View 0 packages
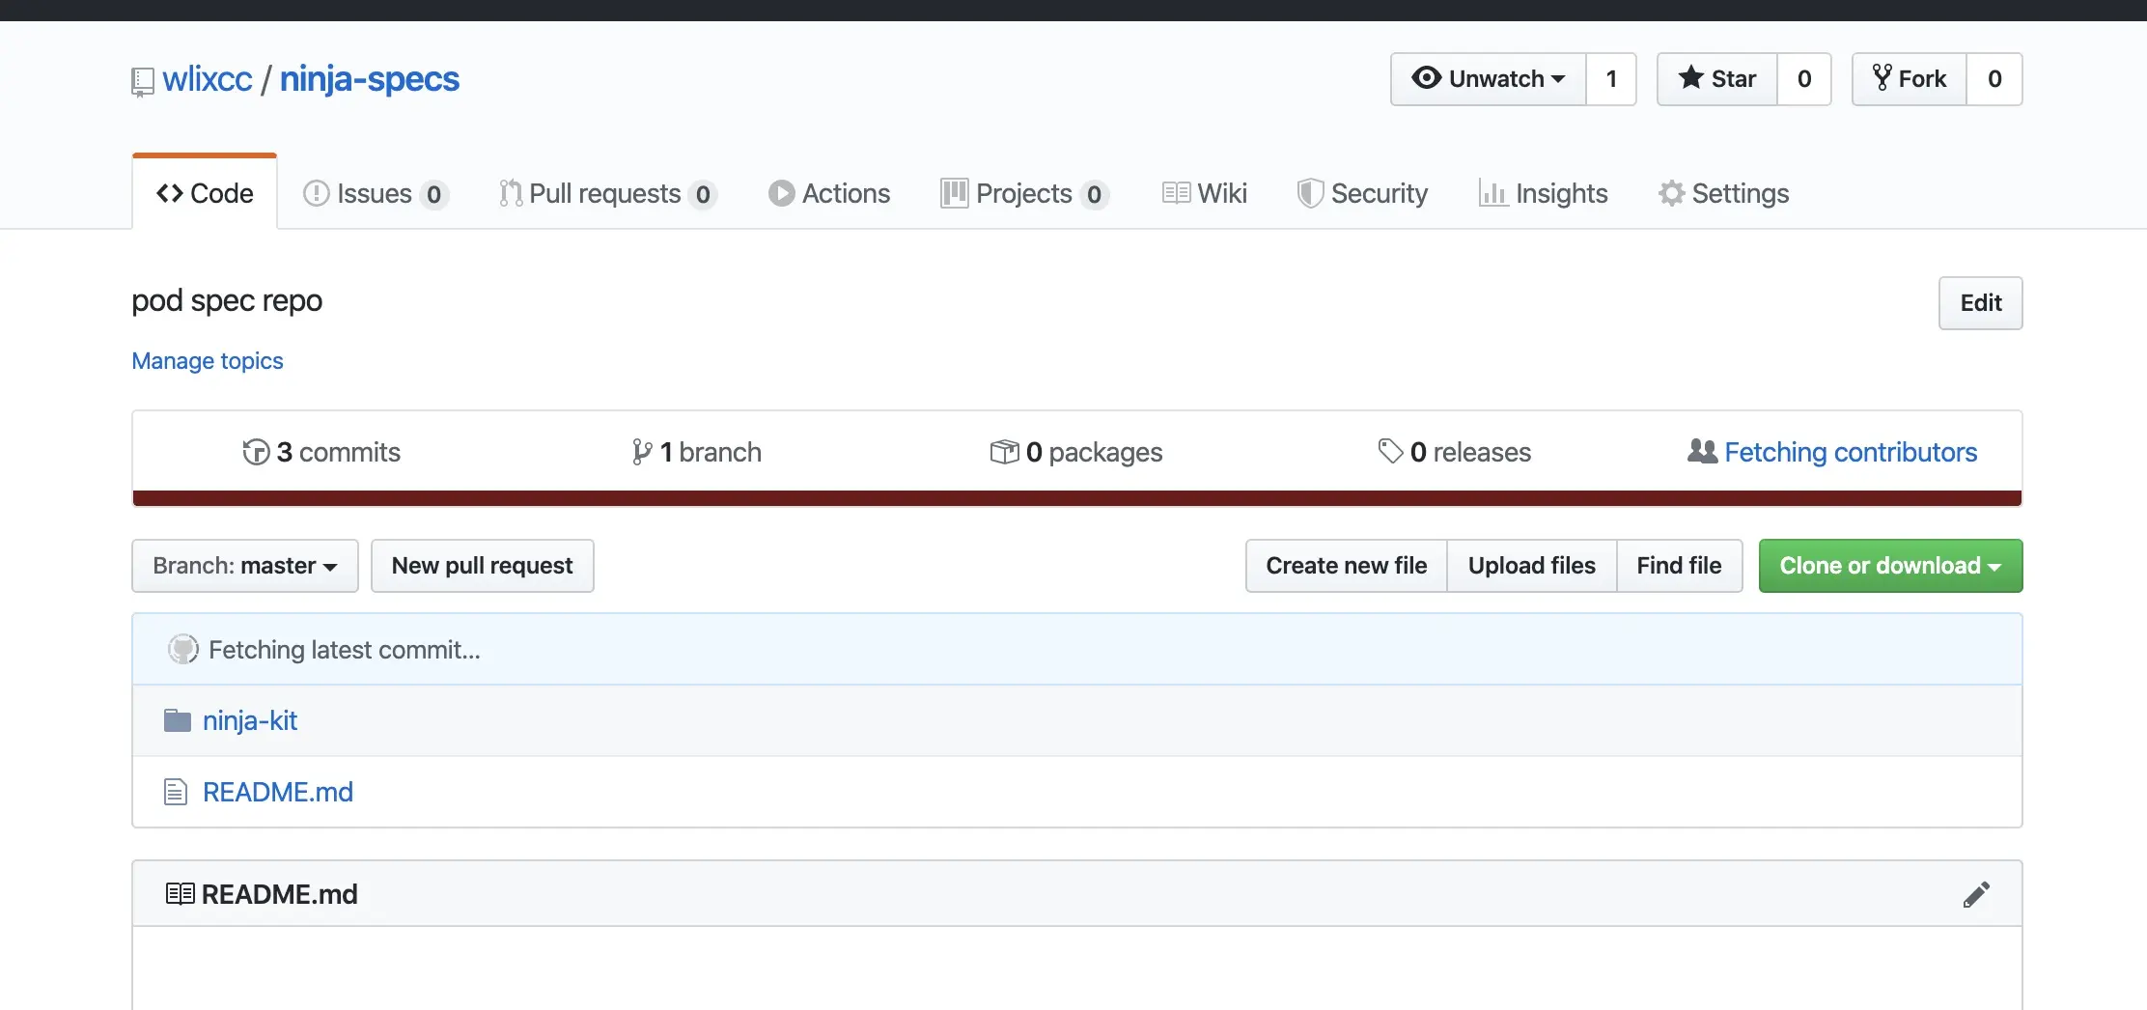This screenshot has height=1010, width=2147. point(1076,452)
